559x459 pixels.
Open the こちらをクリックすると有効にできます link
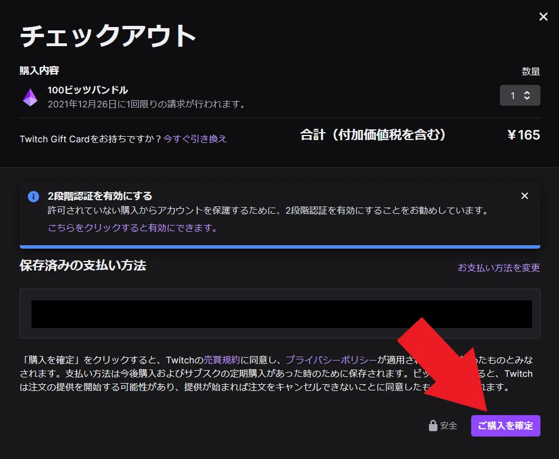[x=132, y=228]
